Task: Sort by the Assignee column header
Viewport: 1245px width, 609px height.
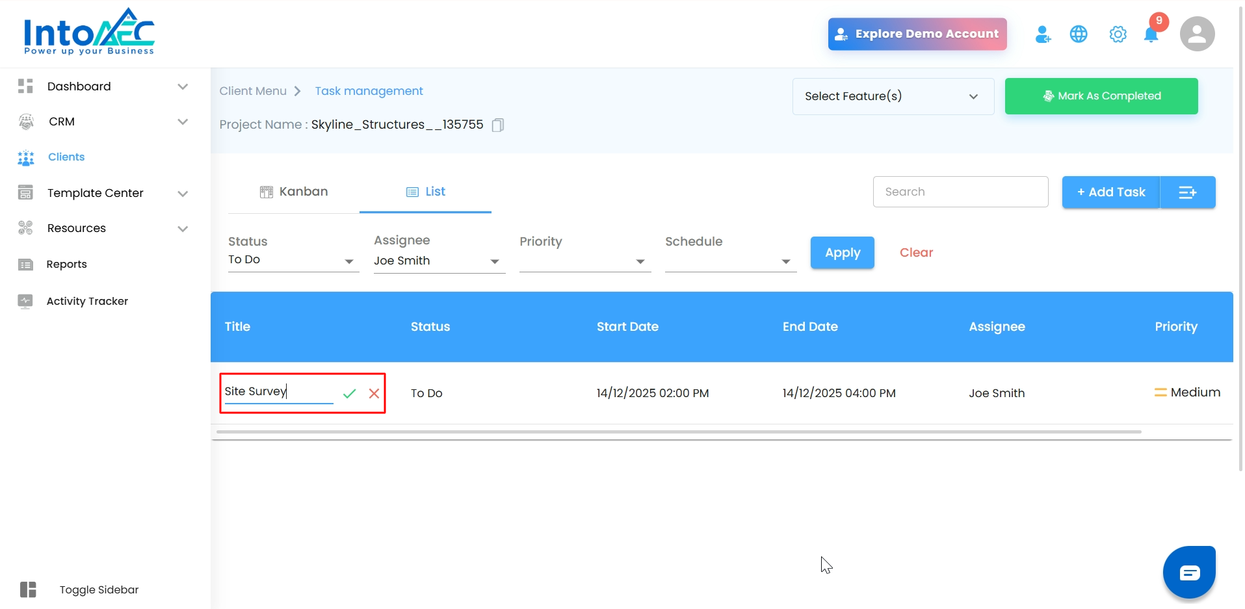Action: (997, 327)
